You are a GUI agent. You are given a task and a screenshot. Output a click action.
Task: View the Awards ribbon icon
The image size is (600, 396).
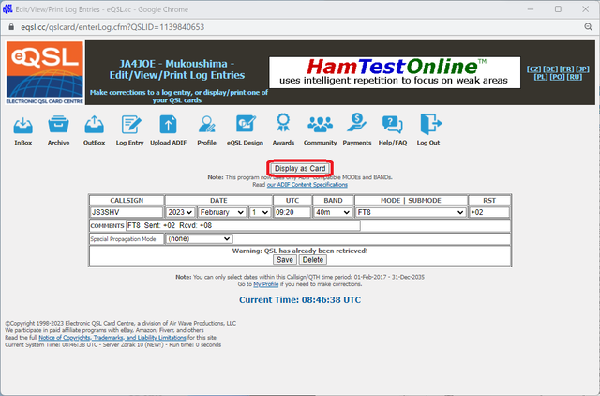click(x=283, y=123)
